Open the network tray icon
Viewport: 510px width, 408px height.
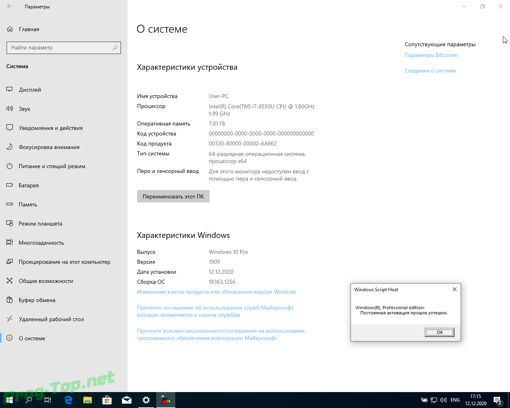pyautogui.click(x=434, y=400)
